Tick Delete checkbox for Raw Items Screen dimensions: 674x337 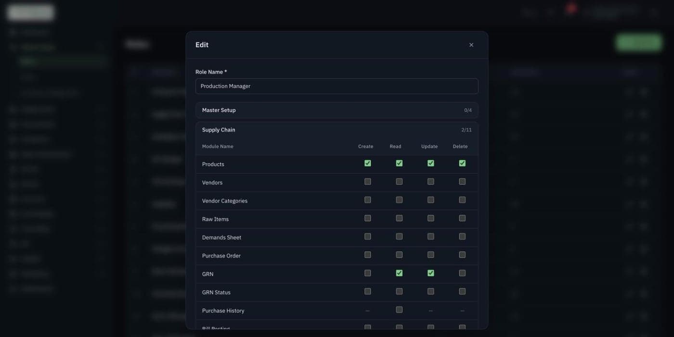(x=462, y=218)
